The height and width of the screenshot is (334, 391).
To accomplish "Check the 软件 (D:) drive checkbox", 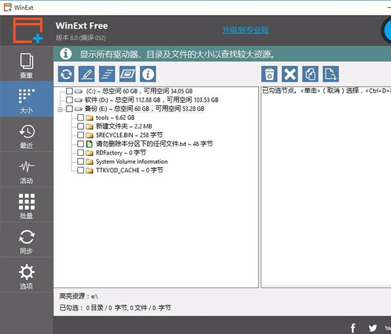I will pos(69,100).
